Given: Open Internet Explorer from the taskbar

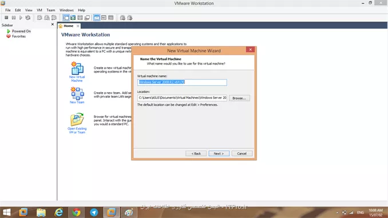Looking at the screenshot, I should (x=58, y=212).
